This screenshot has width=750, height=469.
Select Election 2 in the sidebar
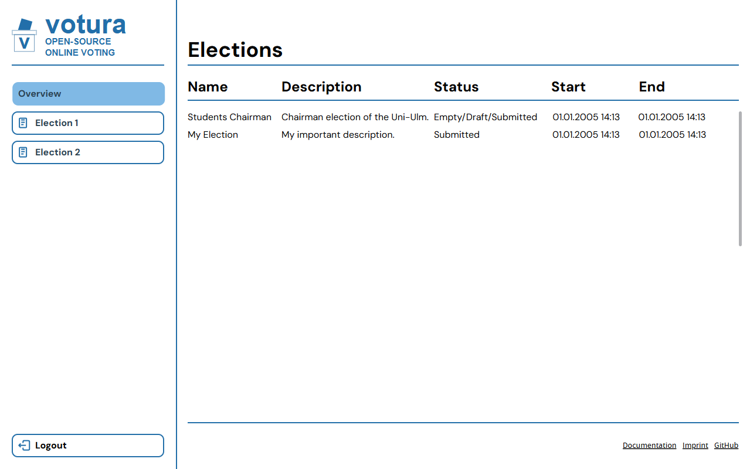[x=88, y=152]
